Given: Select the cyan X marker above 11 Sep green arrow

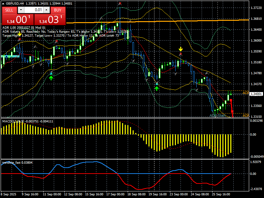Looking at the screenshot, I should point(51,74).
